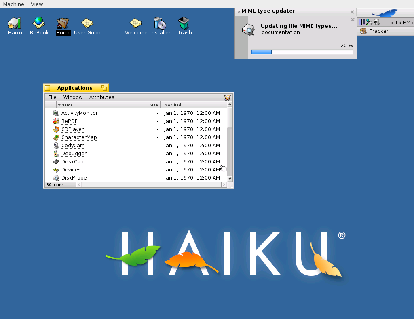This screenshot has width=414, height=319.
Task: Open the Trash desktop icon
Action: click(x=184, y=23)
